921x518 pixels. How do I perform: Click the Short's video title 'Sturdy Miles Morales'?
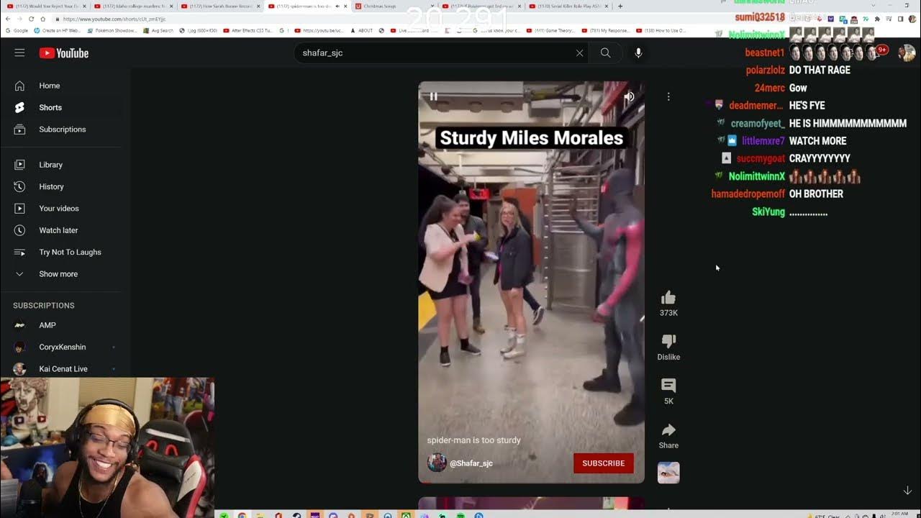tap(531, 138)
